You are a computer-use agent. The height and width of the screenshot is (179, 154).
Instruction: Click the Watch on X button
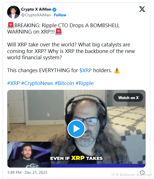click(128, 97)
